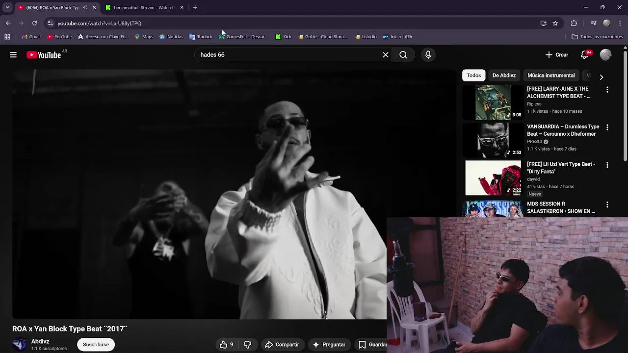Switch to the benjamattioli Stream tab
Viewport: 628px width, 353px height.
pyautogui.click(x=144, y=7)
